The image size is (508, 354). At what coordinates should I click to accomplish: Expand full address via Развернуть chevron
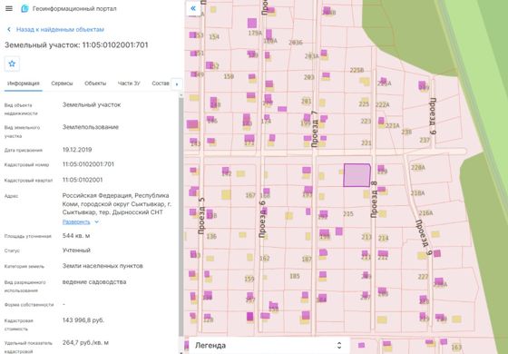(x=96, y=222)
